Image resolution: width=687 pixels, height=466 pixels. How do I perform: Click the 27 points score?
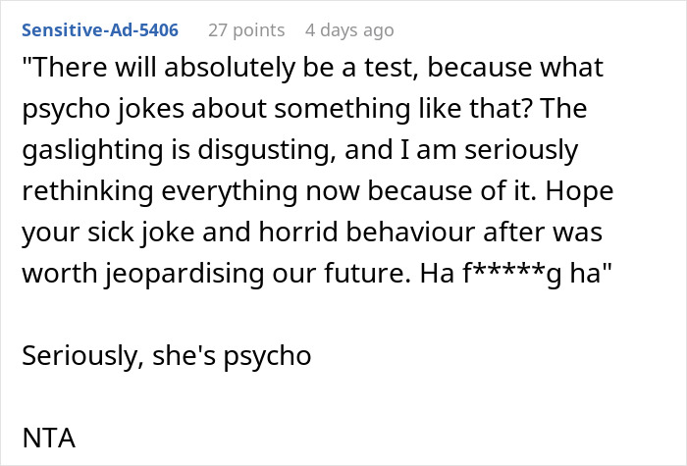click(246, 30)
